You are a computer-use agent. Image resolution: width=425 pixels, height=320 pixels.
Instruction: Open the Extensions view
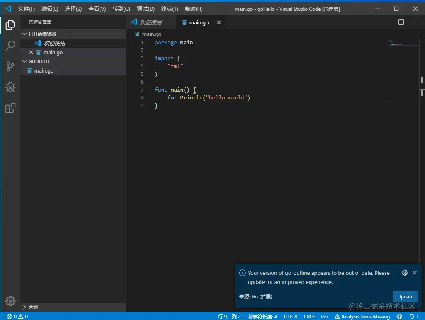[10, 108]
